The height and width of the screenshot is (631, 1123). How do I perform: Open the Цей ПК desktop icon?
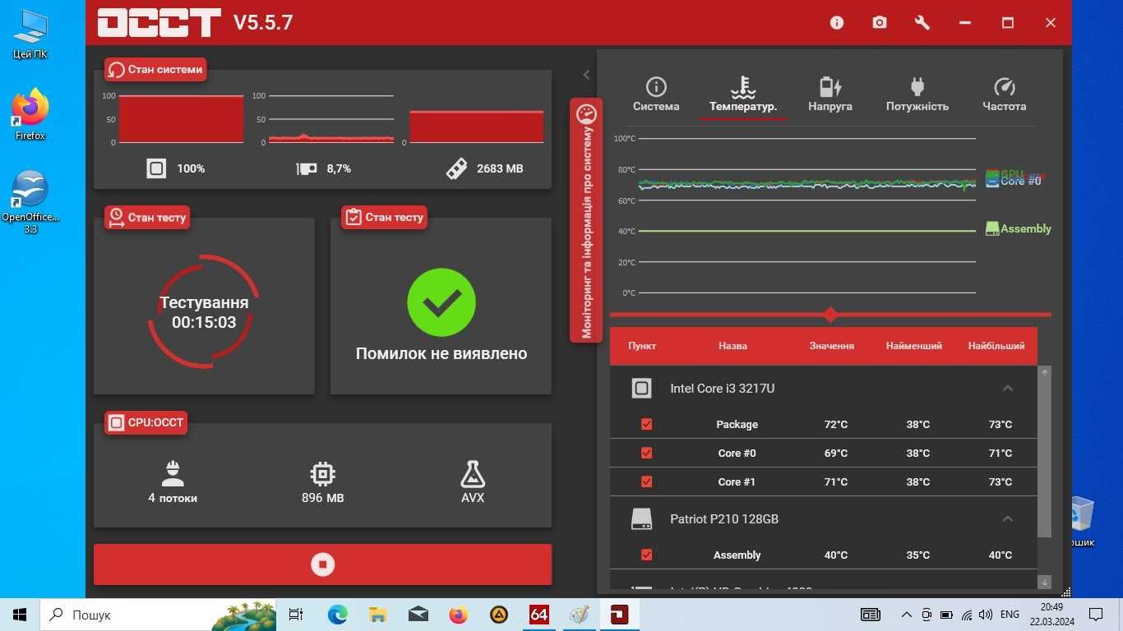coord(30,35)
